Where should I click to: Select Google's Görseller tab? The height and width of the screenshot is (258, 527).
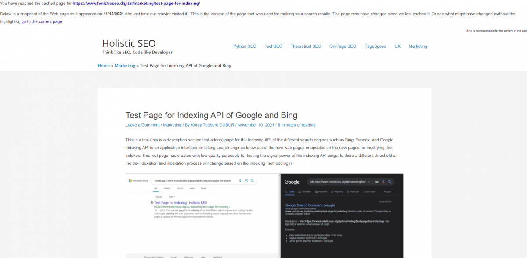coord(305,192)
